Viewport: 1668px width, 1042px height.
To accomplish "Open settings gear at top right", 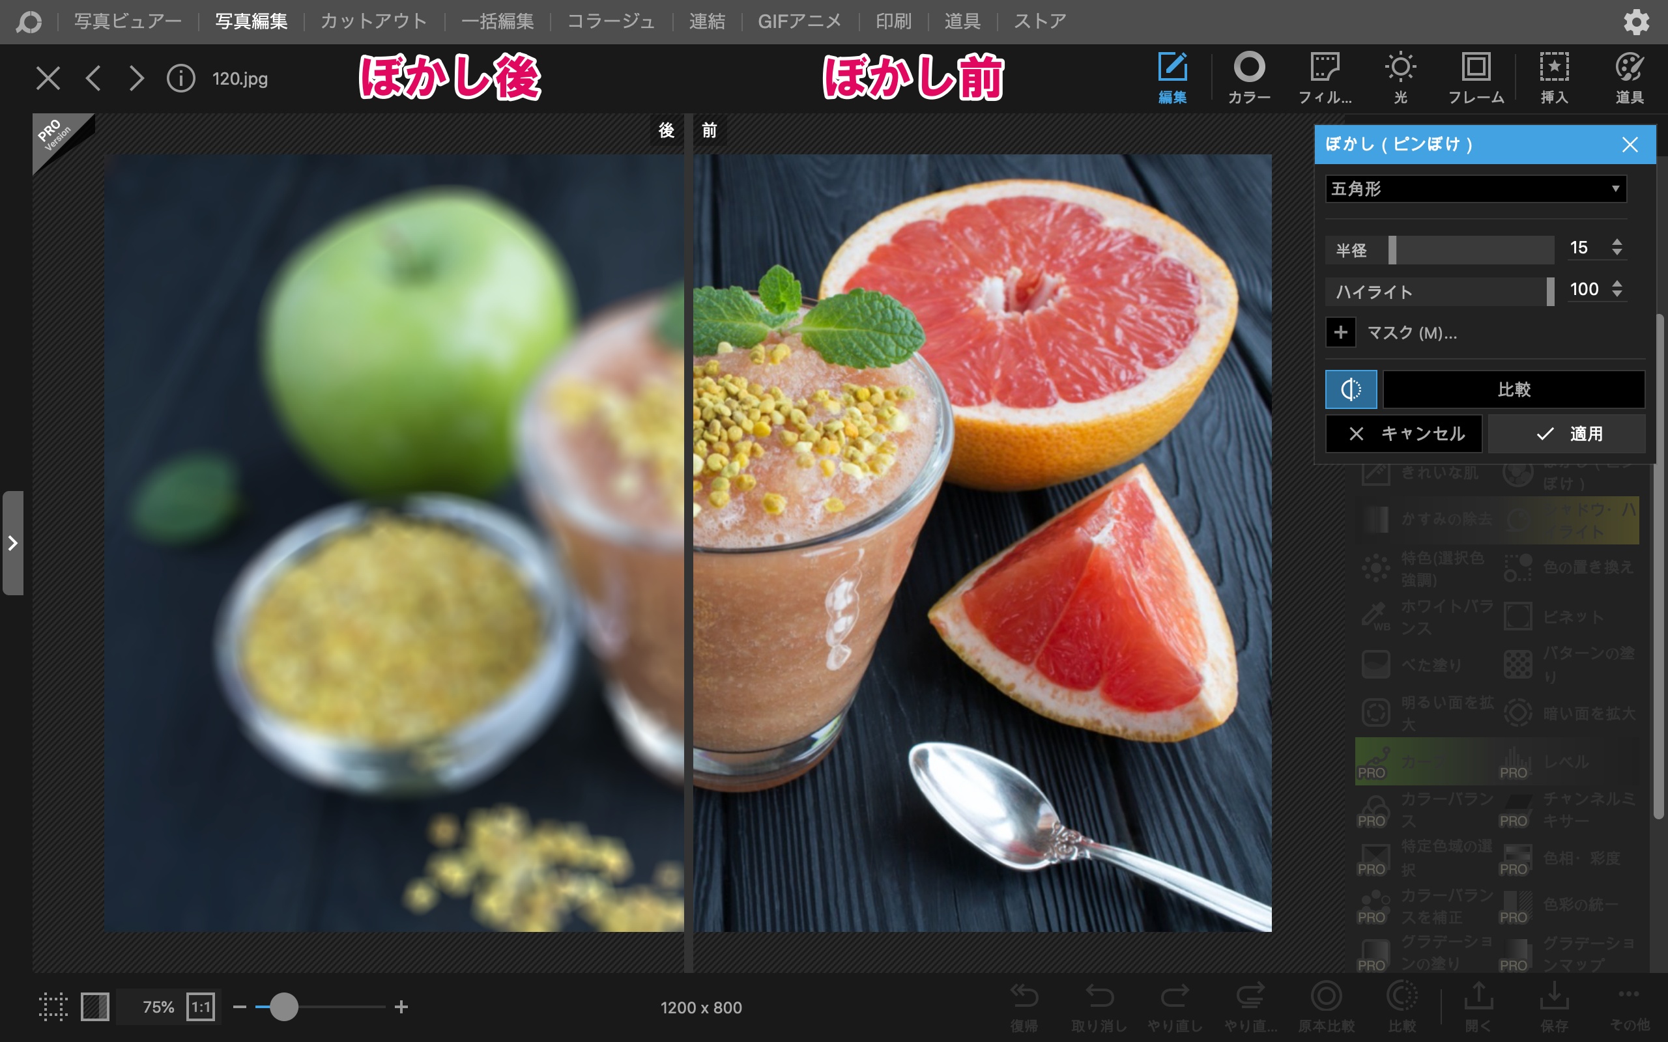I will click(1636, 21).
